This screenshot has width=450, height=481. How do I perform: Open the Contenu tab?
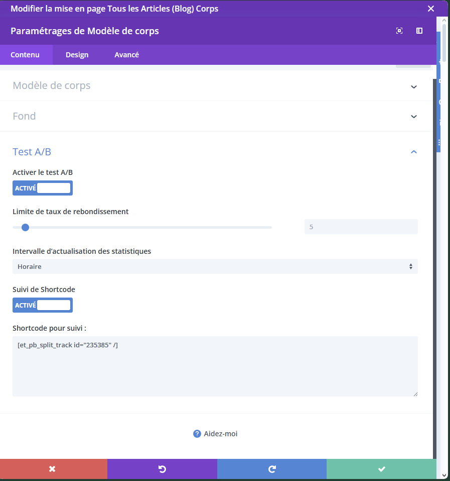click(25, 55)
